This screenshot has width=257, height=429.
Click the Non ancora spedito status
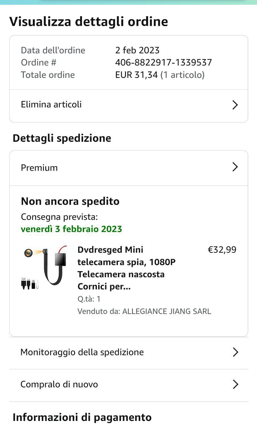click(x=70, y=201)
